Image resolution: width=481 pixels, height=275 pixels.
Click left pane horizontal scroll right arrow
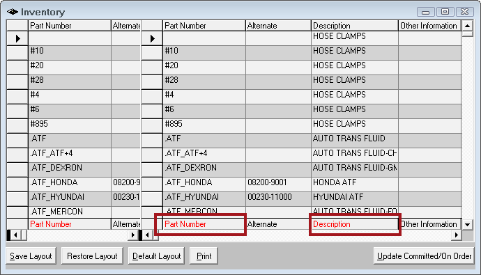point(133,235)
